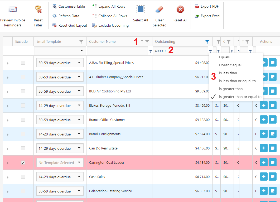Click the plus icon for Blakes Storage_Periodic Bill
280x202 pixels.
(264, 105)
